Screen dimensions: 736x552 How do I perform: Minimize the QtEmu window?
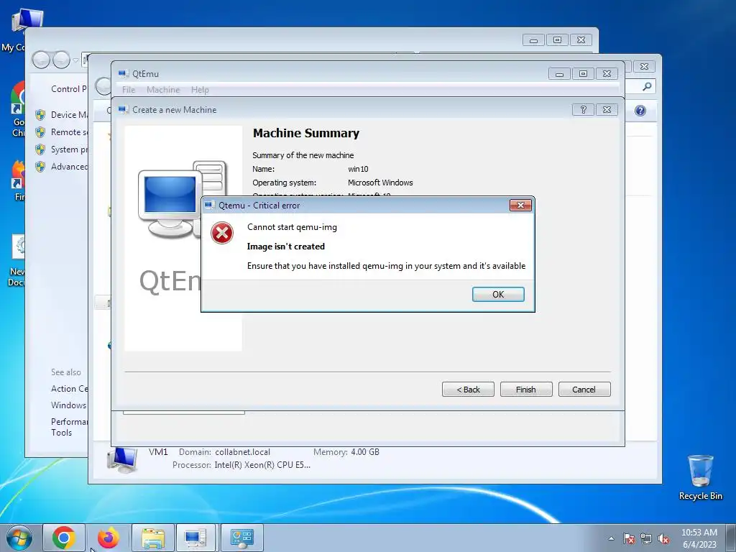[x=559, y=74]
